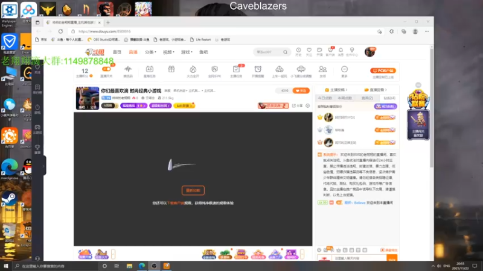Screen dimensions: 483x271
Task: Expand the 分类 category dropdown
Action: (x=150, y=52)
